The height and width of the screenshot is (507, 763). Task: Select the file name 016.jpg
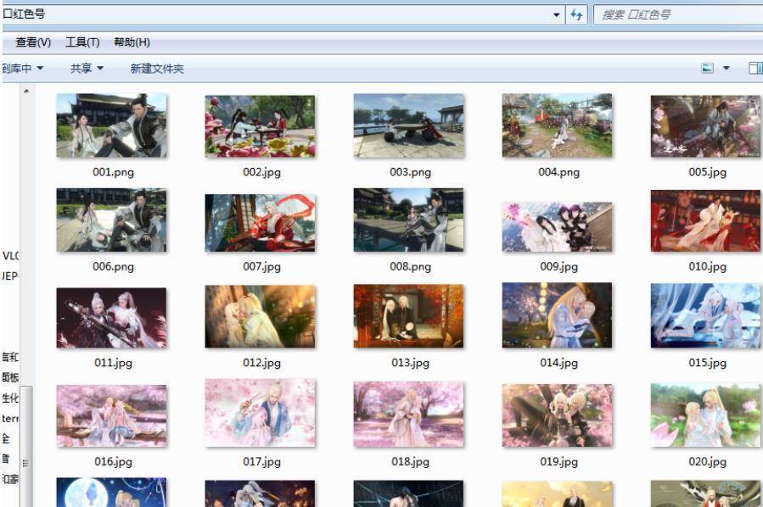(114, 461)
